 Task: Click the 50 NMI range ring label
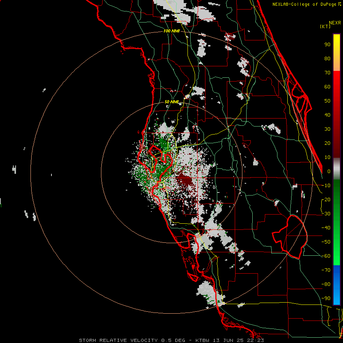[x=171, y=102]
